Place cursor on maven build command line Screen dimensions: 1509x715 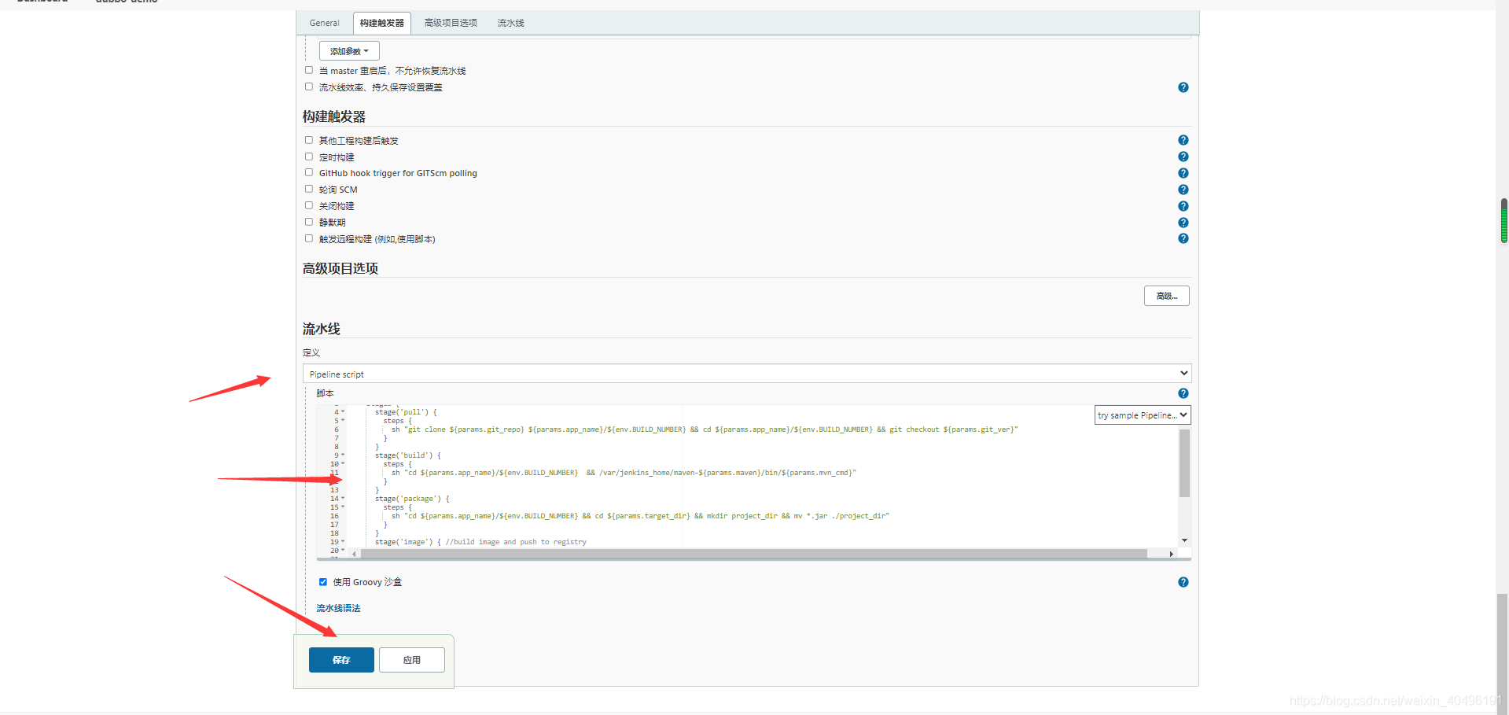pos(624,473)
